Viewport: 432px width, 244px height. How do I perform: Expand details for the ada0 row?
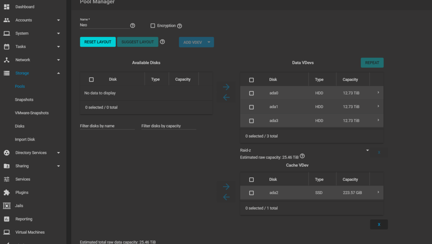378,92
